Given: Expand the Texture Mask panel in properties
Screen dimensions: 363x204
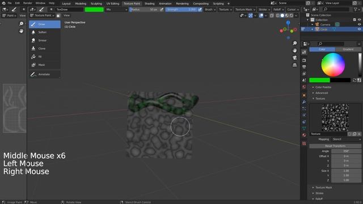Looking at the screenshot, I should pos(323,188).
